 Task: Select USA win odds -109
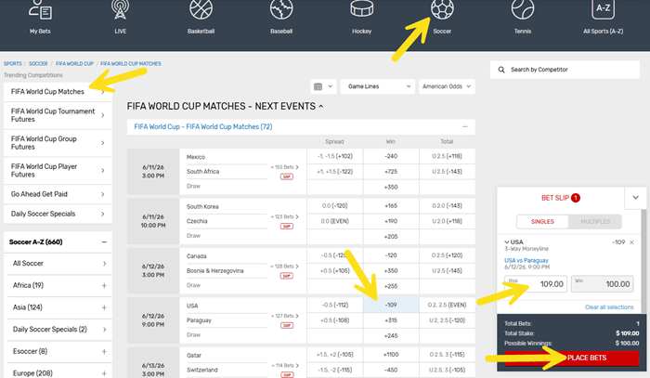[x=391, y=305]
